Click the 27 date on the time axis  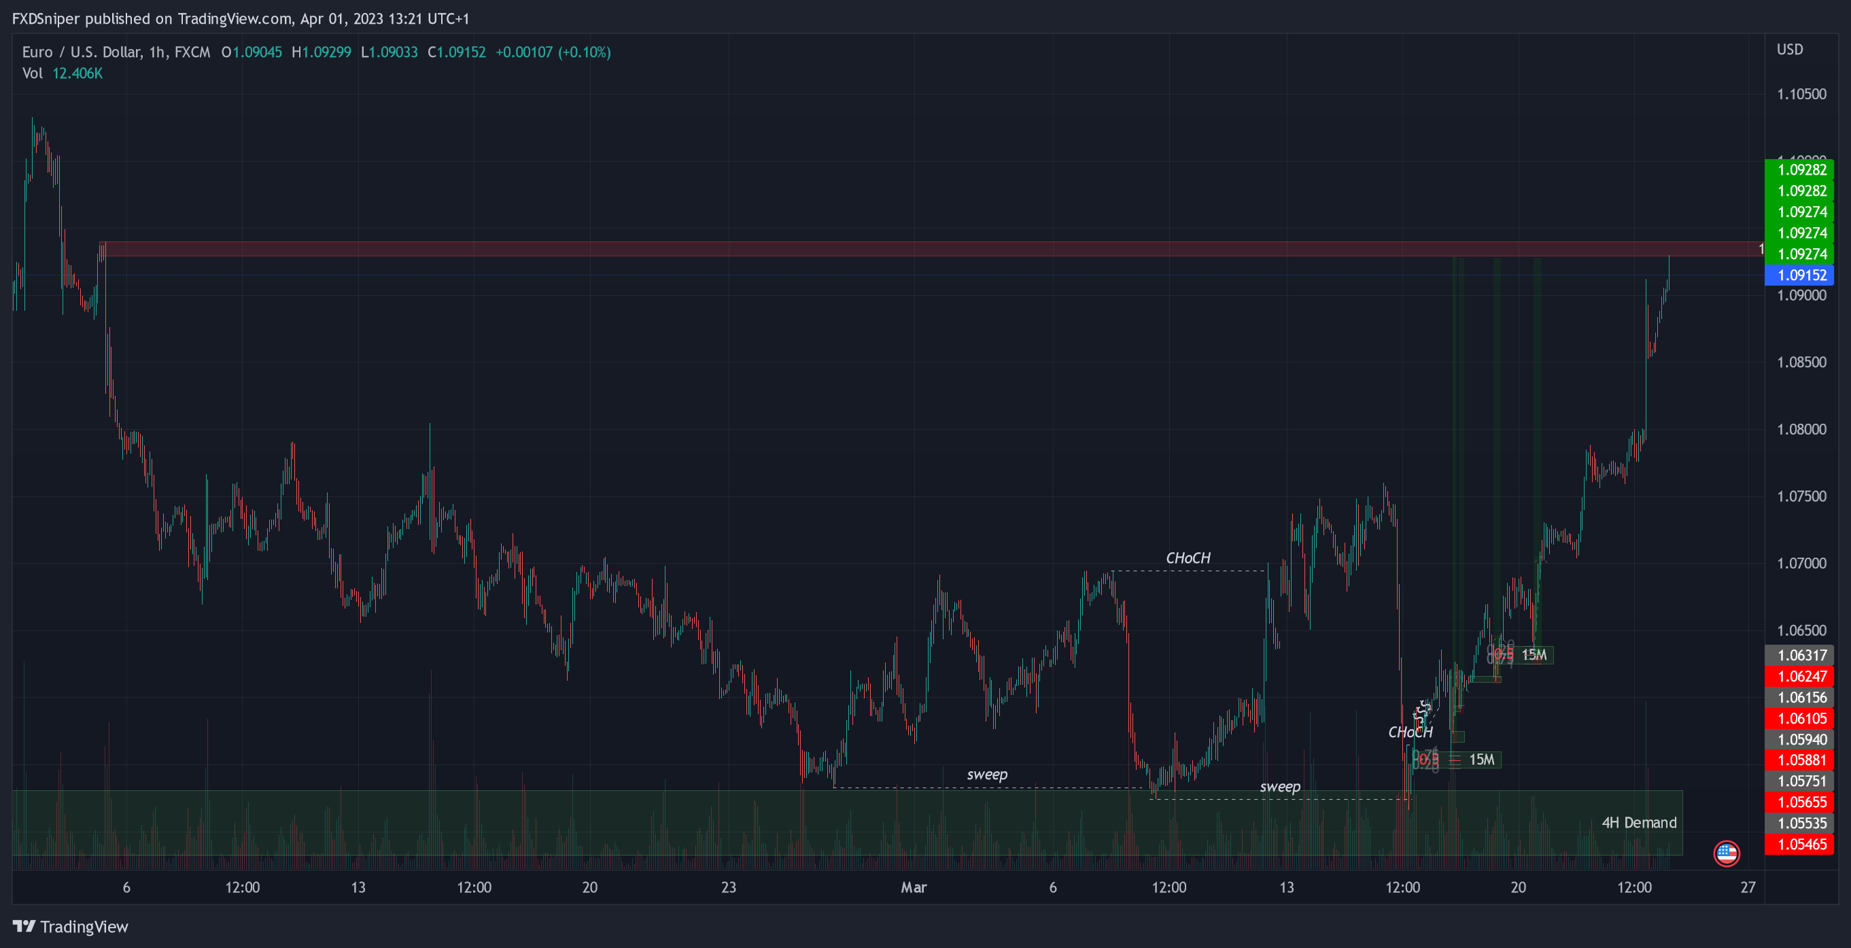(x=1748, y=887)
